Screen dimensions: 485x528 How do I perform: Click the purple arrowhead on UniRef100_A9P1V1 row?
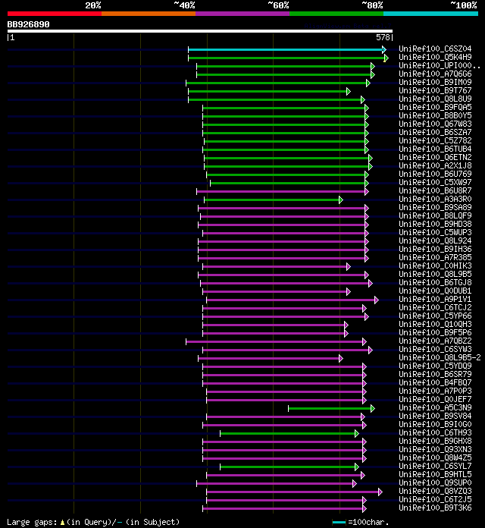[377, 300]
